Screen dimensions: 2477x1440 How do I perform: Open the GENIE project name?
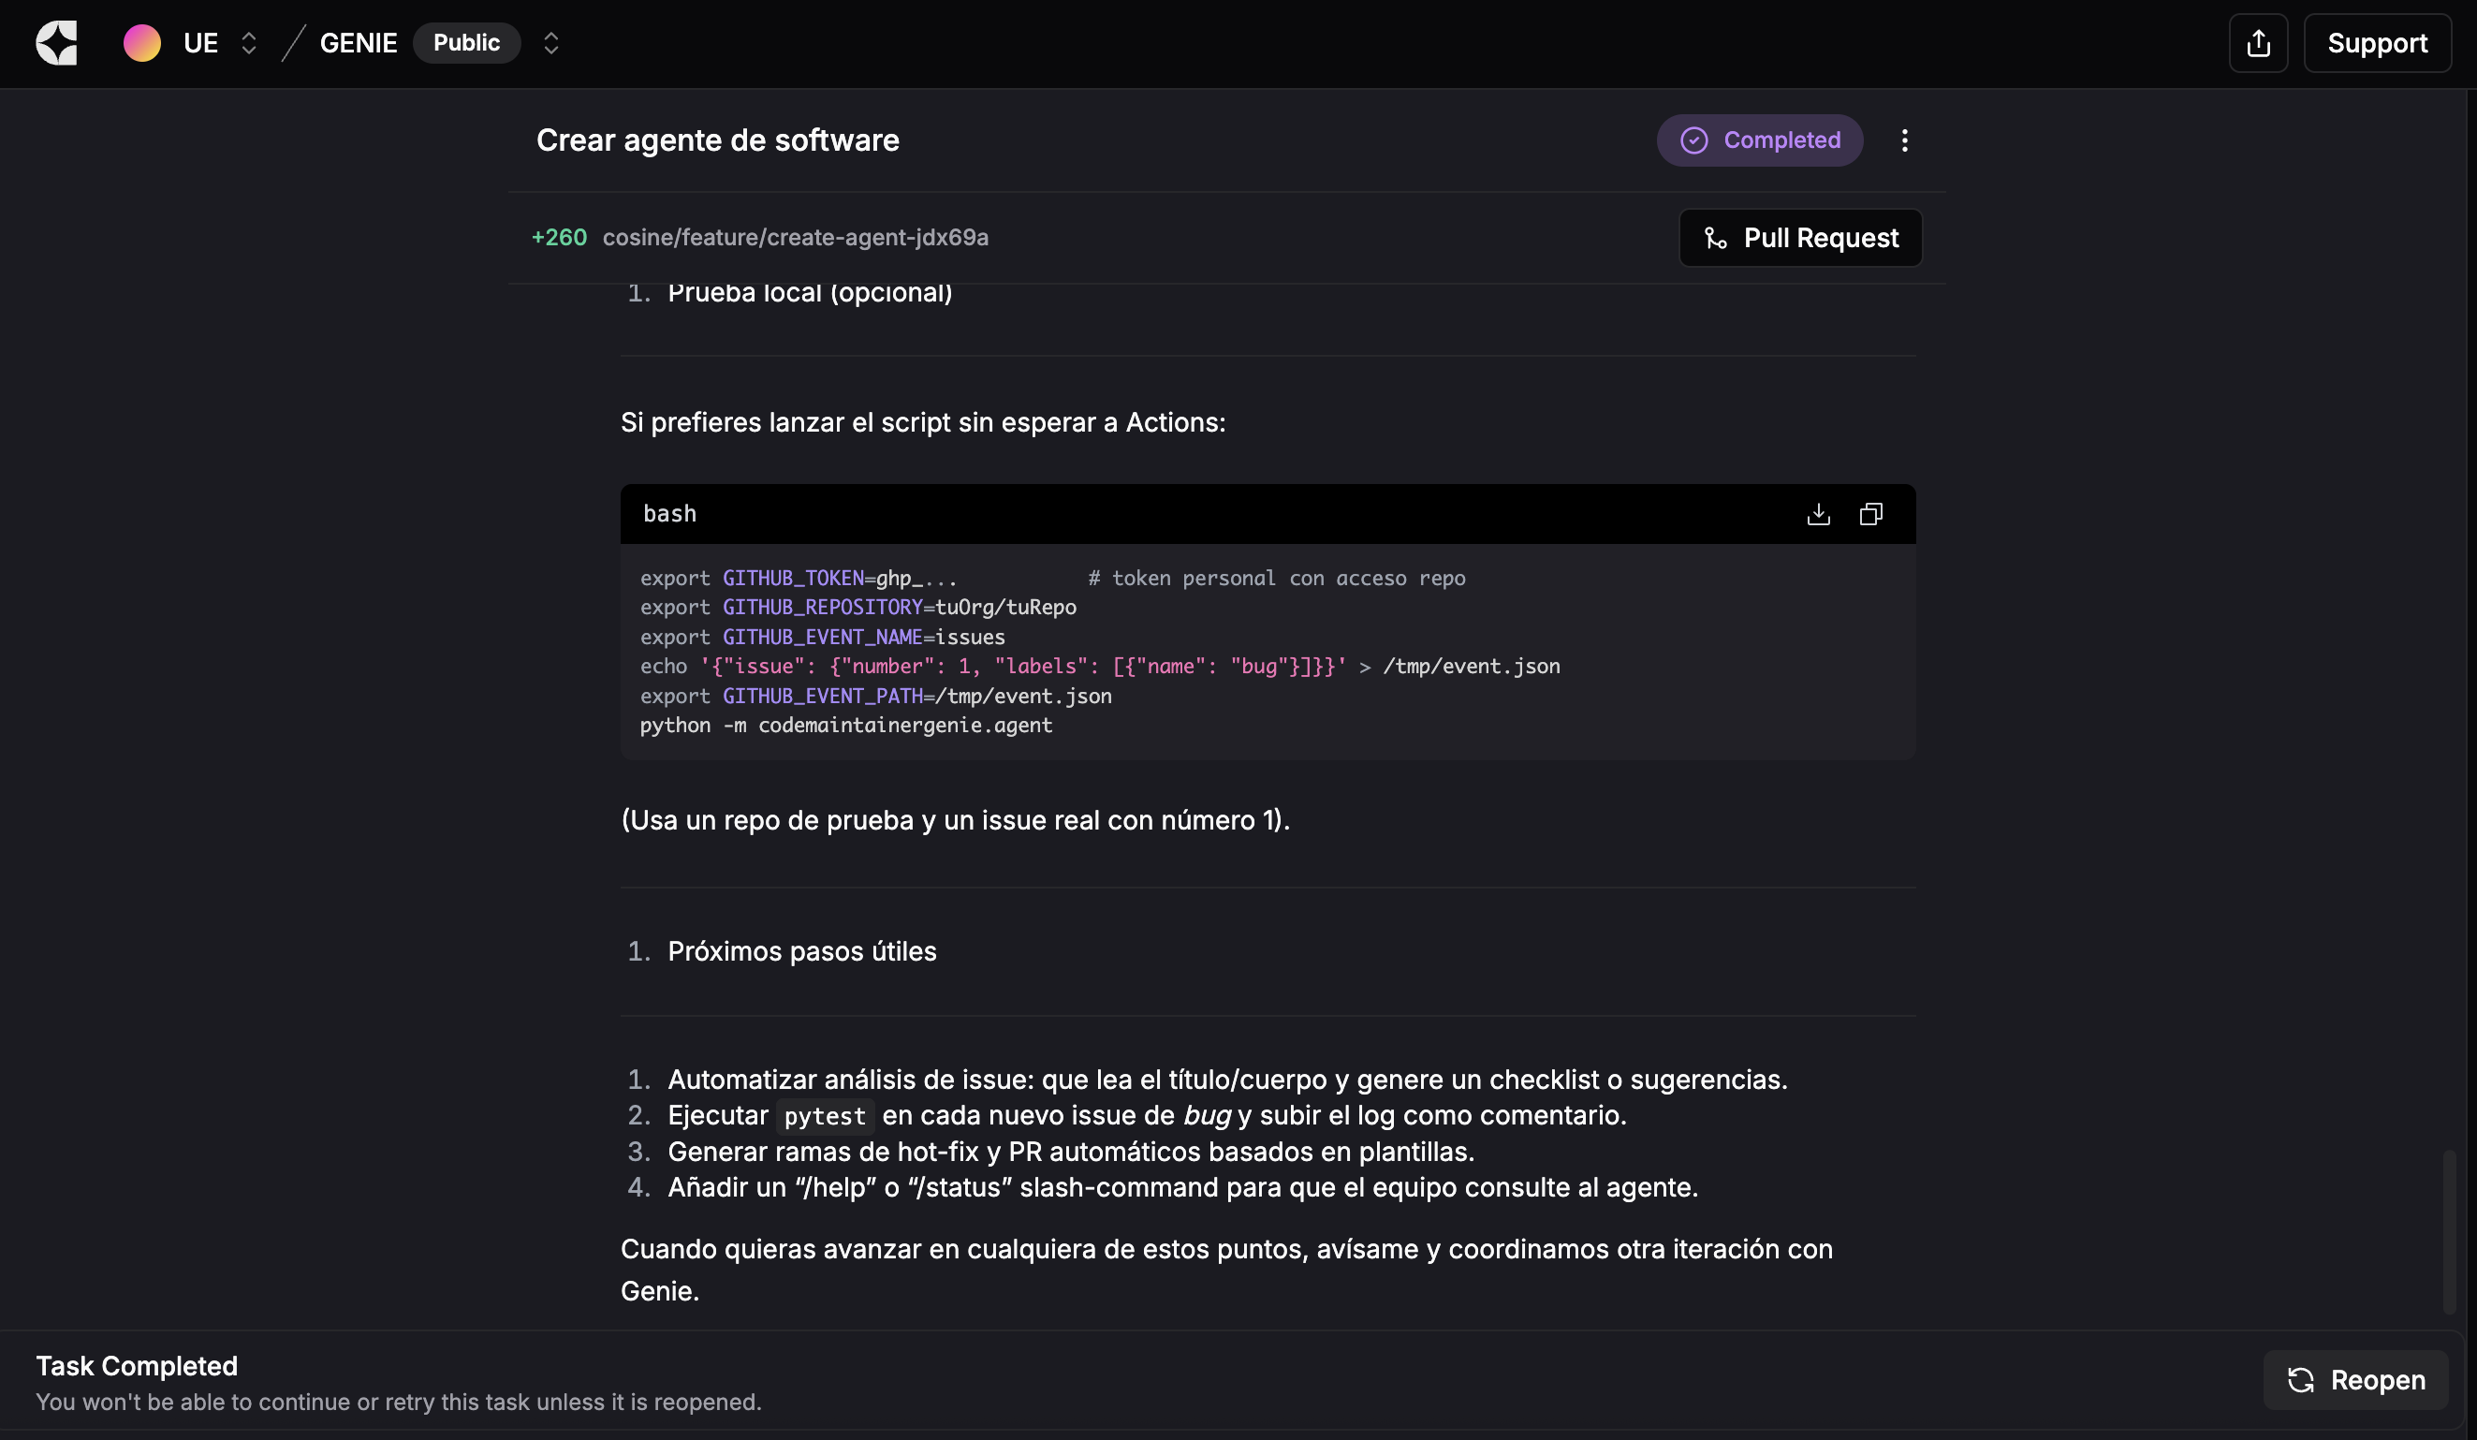click(x=359, y=43)
